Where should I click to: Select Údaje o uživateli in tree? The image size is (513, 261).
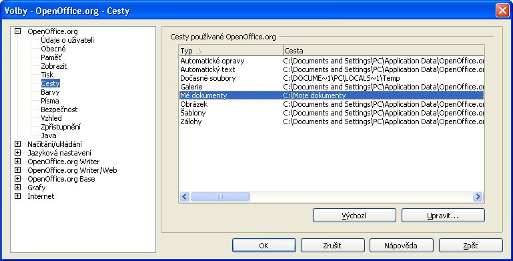[67, 40]
